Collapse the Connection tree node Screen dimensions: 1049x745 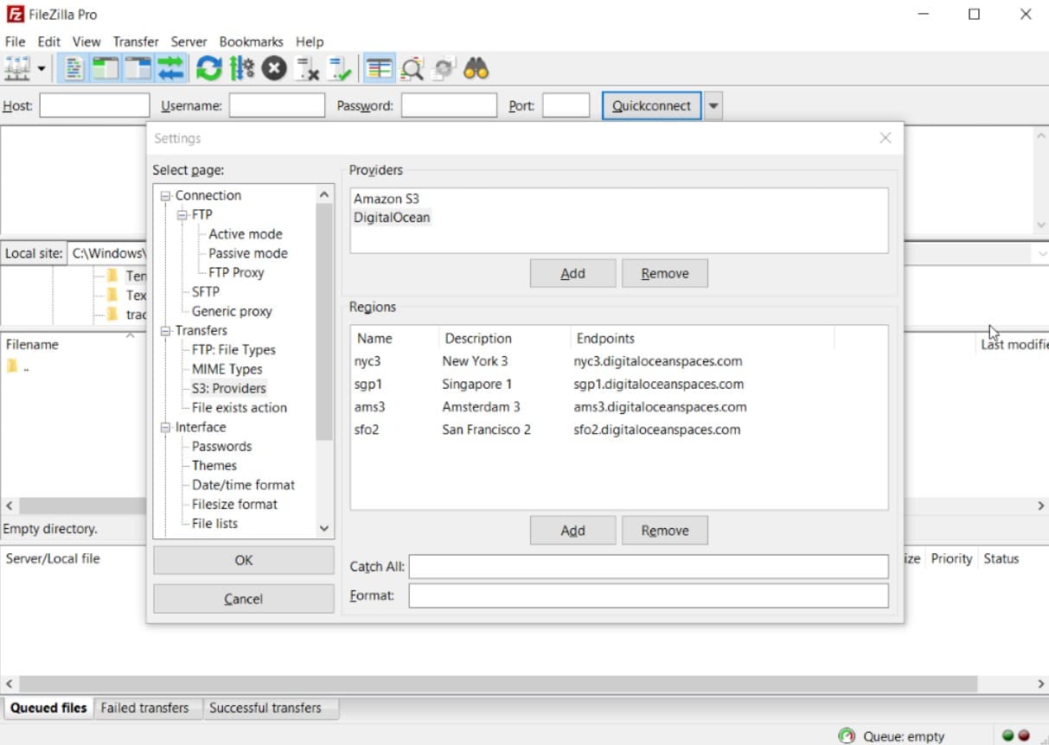[166, 195]
